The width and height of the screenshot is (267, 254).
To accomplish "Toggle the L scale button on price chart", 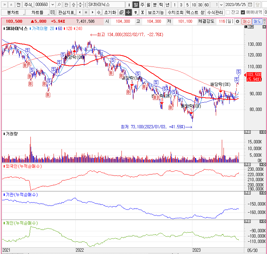I will click(x=246, y=27).
